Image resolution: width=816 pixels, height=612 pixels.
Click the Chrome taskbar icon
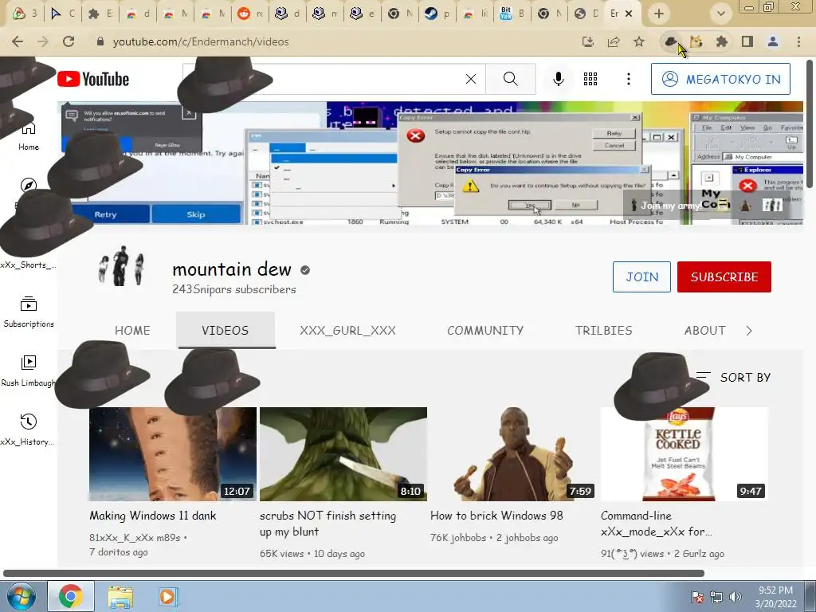point(71,596)
